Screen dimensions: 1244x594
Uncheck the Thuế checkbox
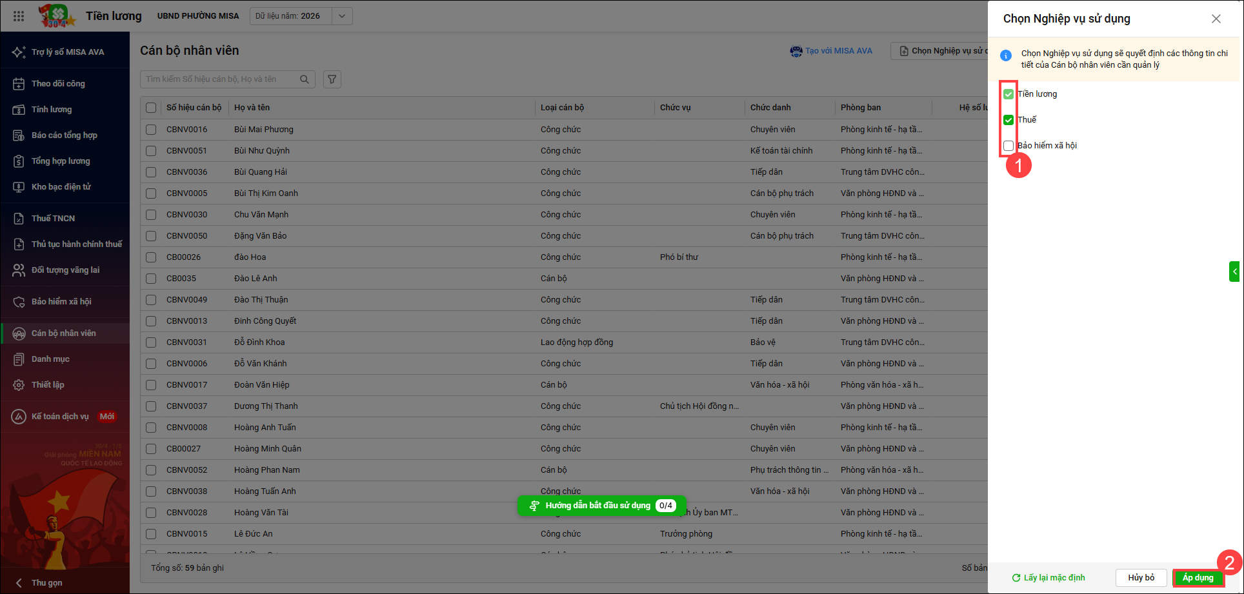[x=1008, y=120]
